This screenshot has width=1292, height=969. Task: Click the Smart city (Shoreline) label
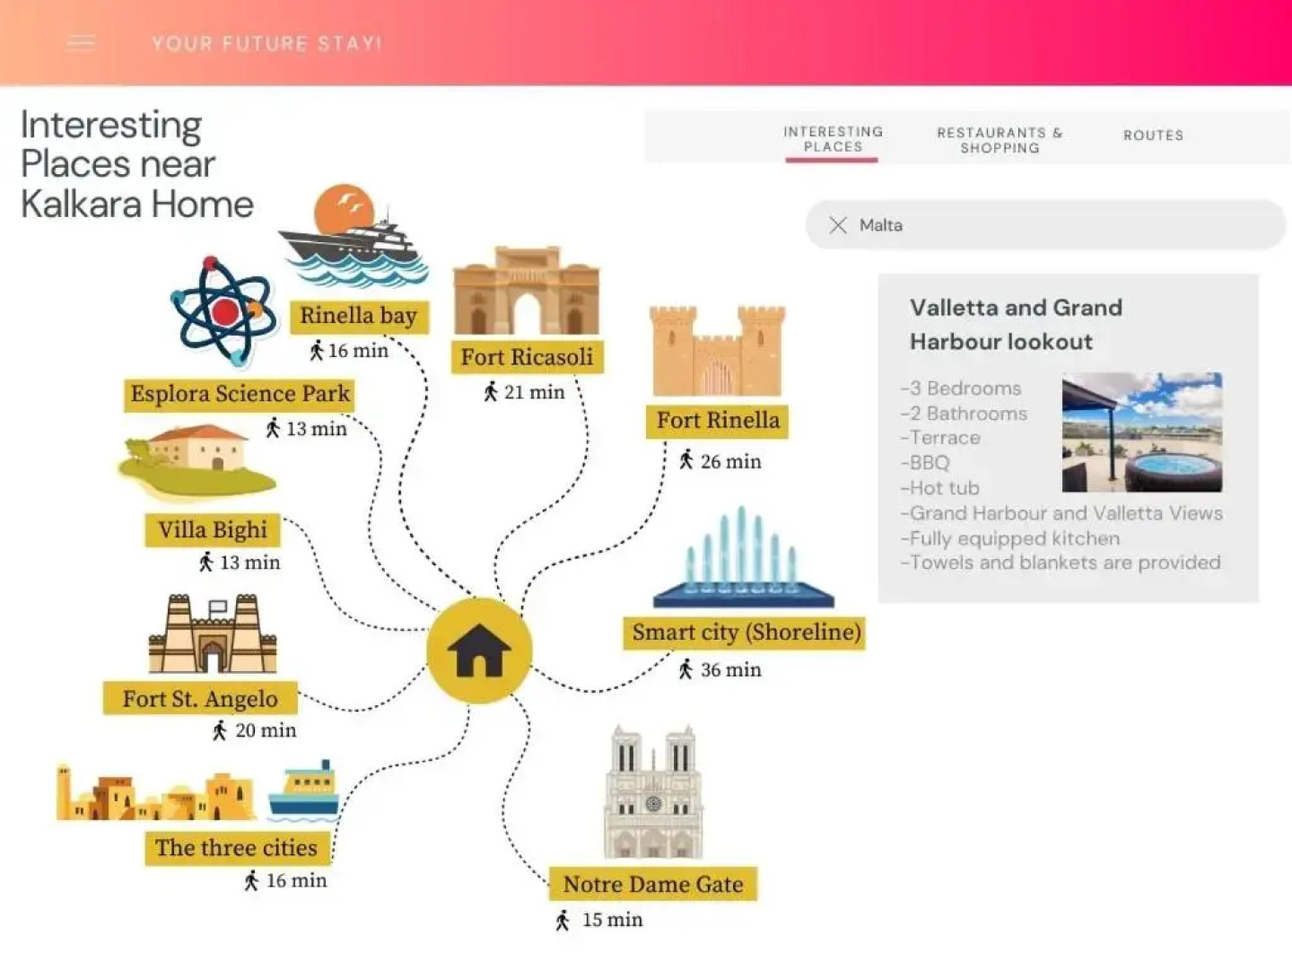[746, 633]
